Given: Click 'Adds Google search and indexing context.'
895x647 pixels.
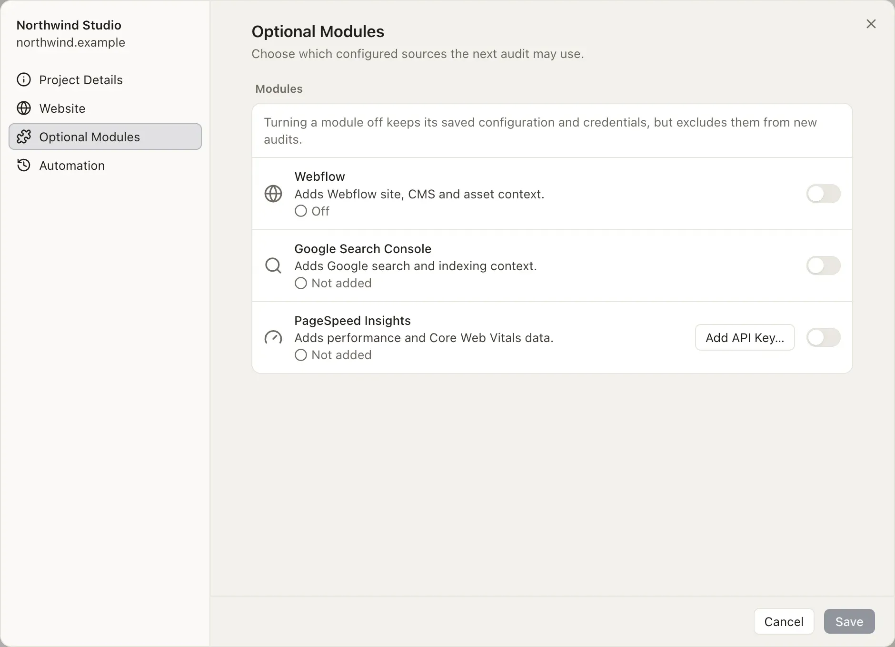Looking at the screenshot, I should point(416,266).
